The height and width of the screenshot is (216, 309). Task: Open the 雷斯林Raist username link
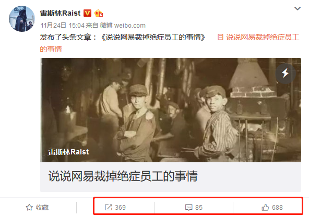click(61, 13)
